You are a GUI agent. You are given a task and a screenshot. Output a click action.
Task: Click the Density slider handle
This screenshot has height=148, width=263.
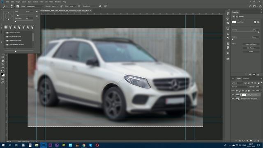[x=258, y=32]
